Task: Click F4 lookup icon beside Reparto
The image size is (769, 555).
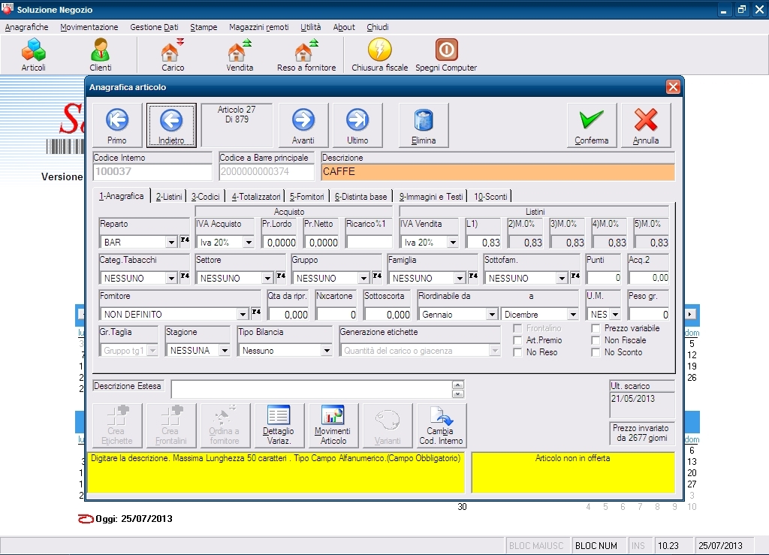Action: click(x=185, y=240)
